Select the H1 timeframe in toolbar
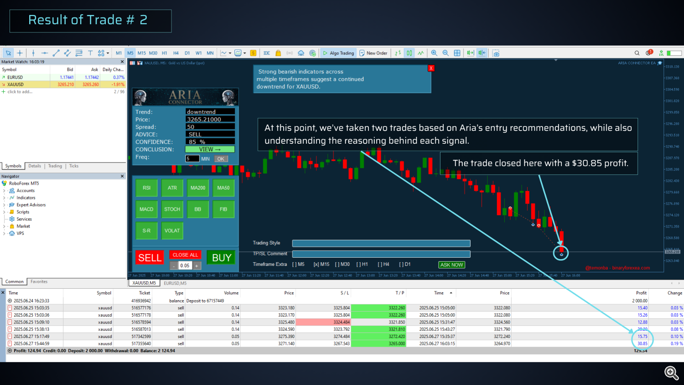 [x=165, y=53]
